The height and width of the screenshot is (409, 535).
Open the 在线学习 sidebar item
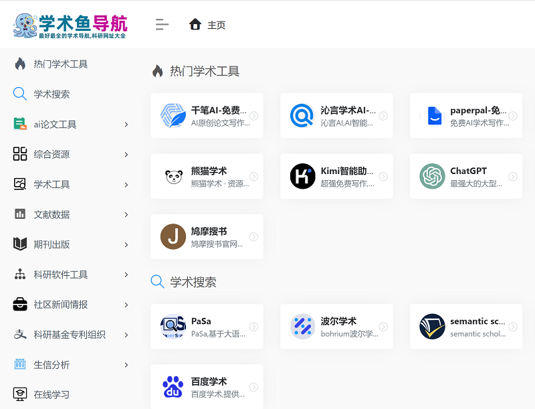click(51, 395)
